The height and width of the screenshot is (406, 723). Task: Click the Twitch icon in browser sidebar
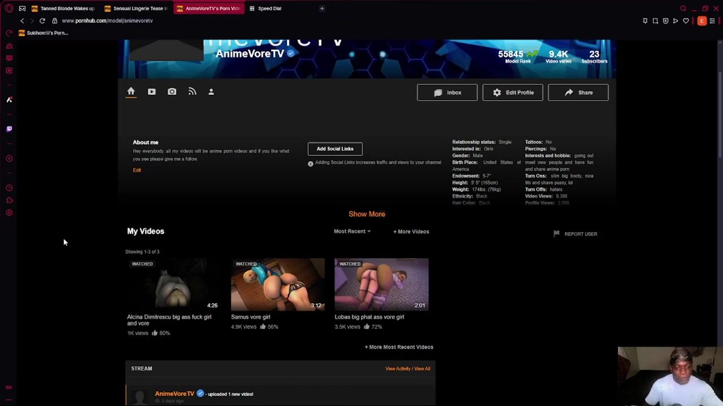coord(9,129)
